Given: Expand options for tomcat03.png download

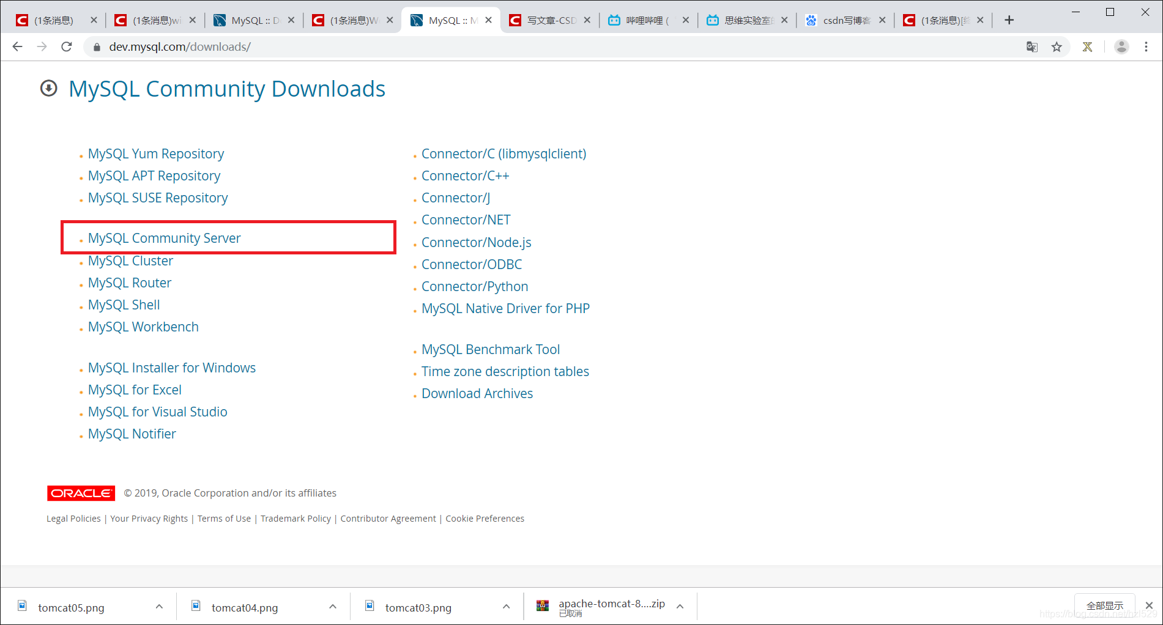Looking at the screenshot, I should (x=507, y=607).
